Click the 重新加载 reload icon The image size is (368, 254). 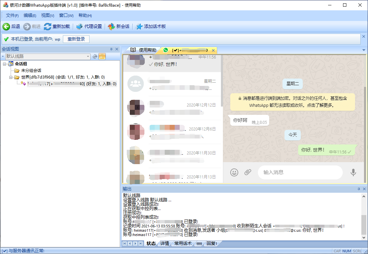(x=48, y=27)
